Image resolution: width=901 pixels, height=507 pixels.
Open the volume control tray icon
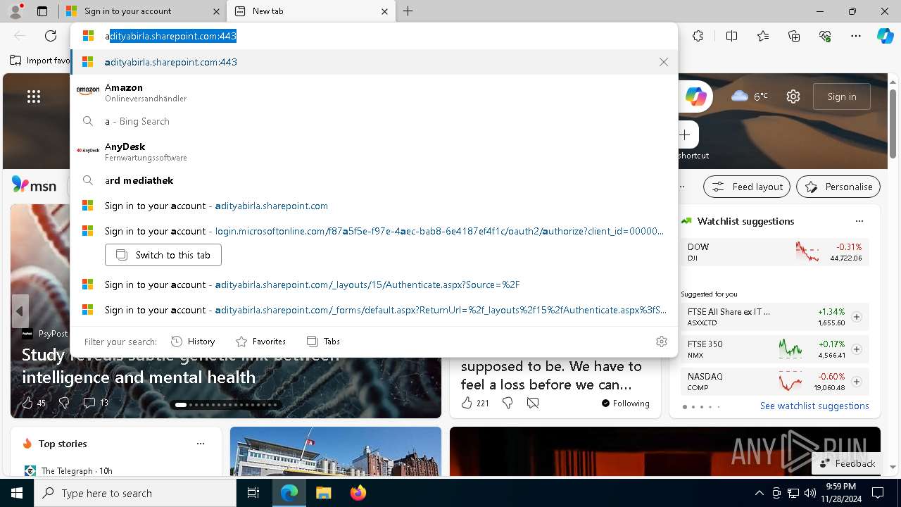point(809,493)
